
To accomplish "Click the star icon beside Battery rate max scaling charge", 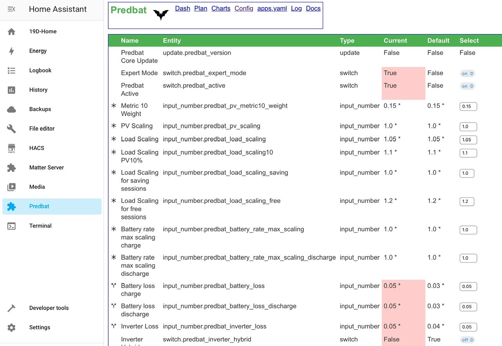I will click(114, 229).
